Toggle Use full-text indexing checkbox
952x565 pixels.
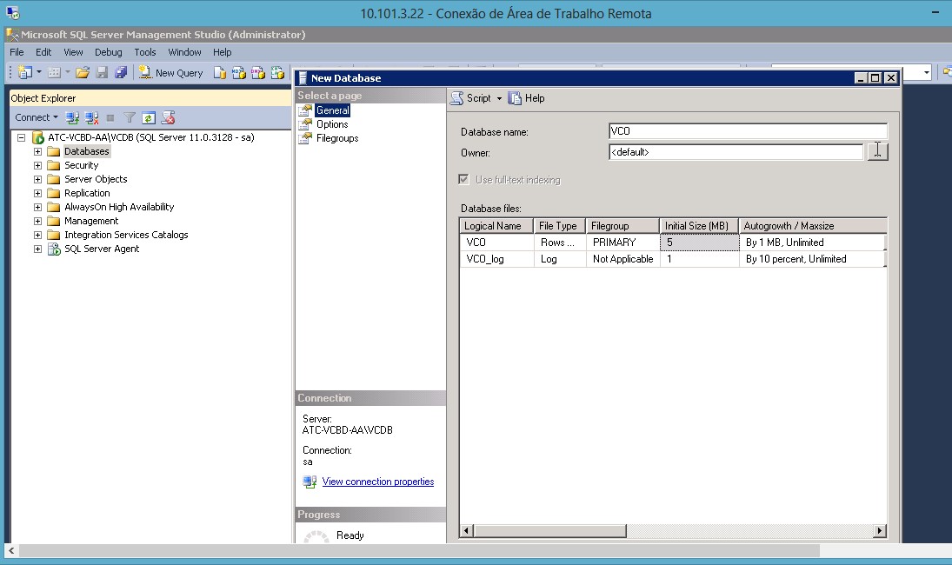464,180
